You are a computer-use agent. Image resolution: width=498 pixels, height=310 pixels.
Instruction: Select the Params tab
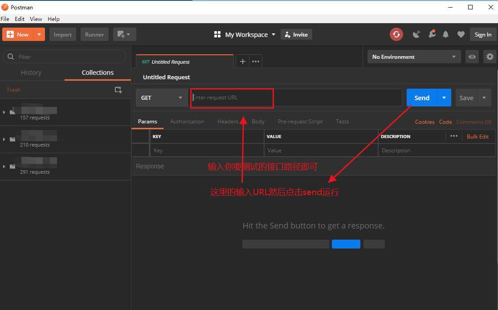coord(147,121)
